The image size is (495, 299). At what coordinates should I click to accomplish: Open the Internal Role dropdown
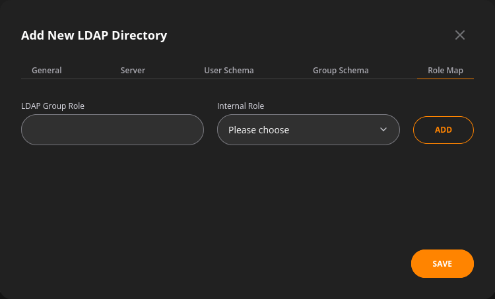click(x=308, y=130)
